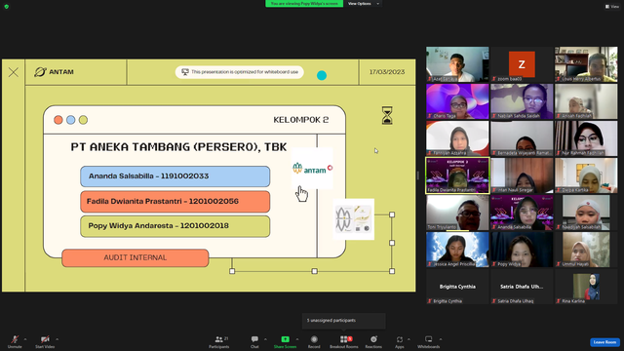Start recording with the Record button

click(x=314, y=341)
